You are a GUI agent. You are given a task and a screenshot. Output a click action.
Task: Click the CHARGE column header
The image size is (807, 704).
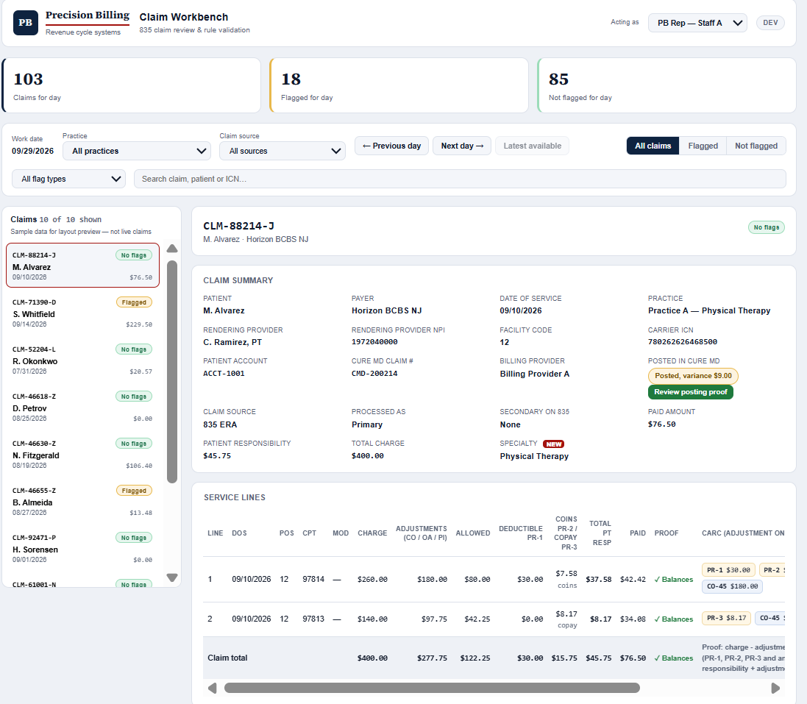tap(372, 533)
